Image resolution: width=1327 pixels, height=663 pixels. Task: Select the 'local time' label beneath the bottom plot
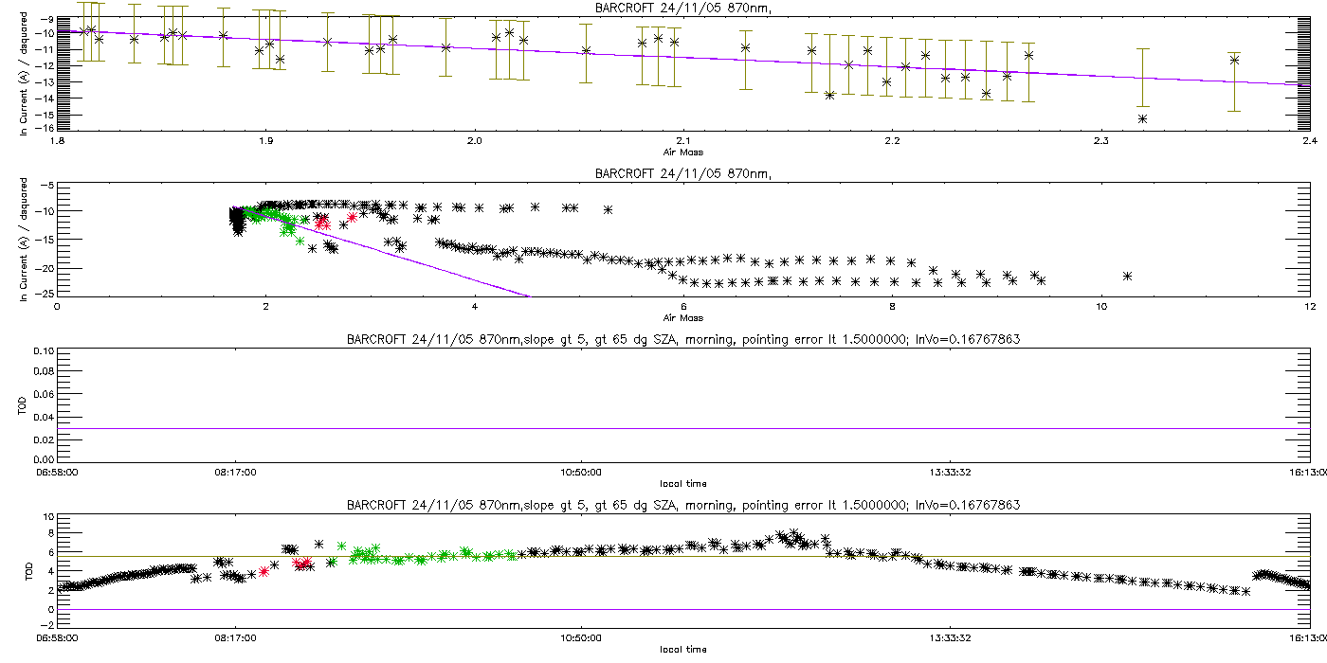tap(682, 649)
